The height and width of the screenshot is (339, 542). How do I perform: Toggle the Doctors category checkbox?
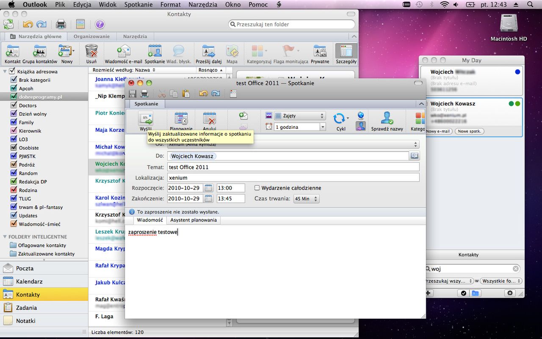[x=14, y=105]
